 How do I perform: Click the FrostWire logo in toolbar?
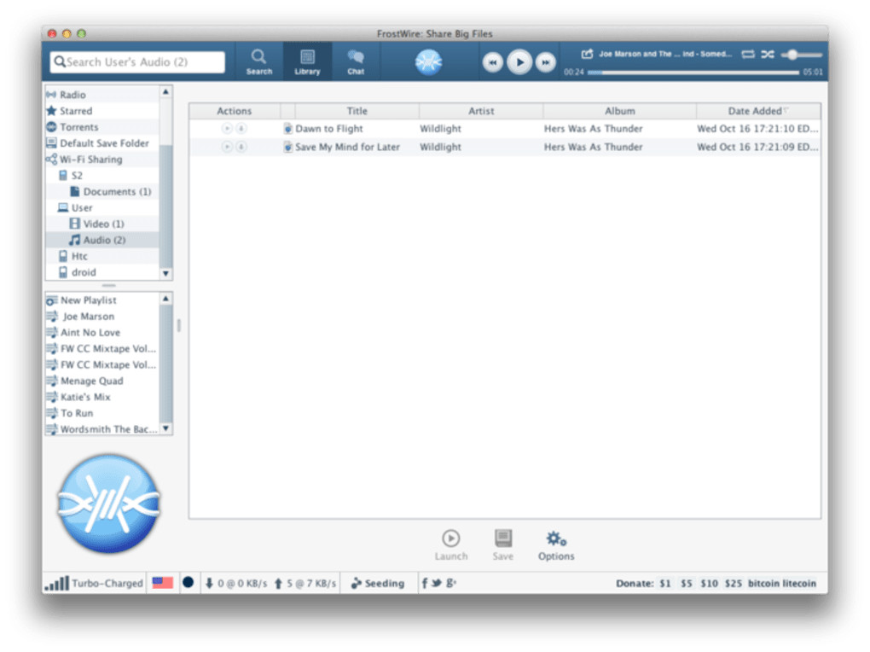coord(428,61)
